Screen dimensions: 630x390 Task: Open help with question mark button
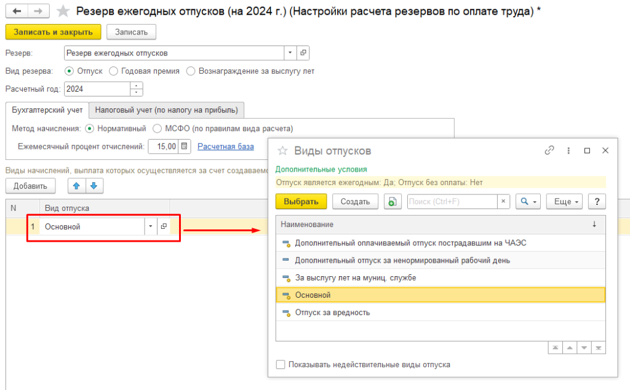click(596, 202)
